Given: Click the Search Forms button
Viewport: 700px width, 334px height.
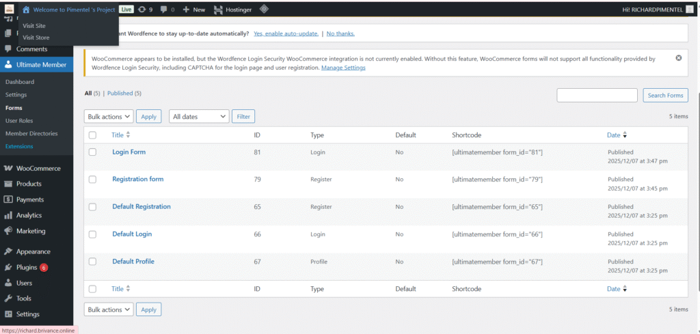Looking at the screenshot, I should tap(665, 95).
